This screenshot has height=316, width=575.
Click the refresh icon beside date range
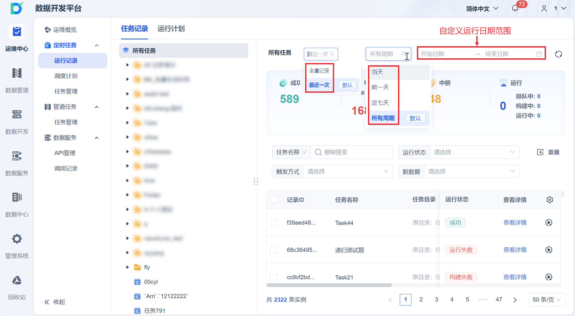558,54
